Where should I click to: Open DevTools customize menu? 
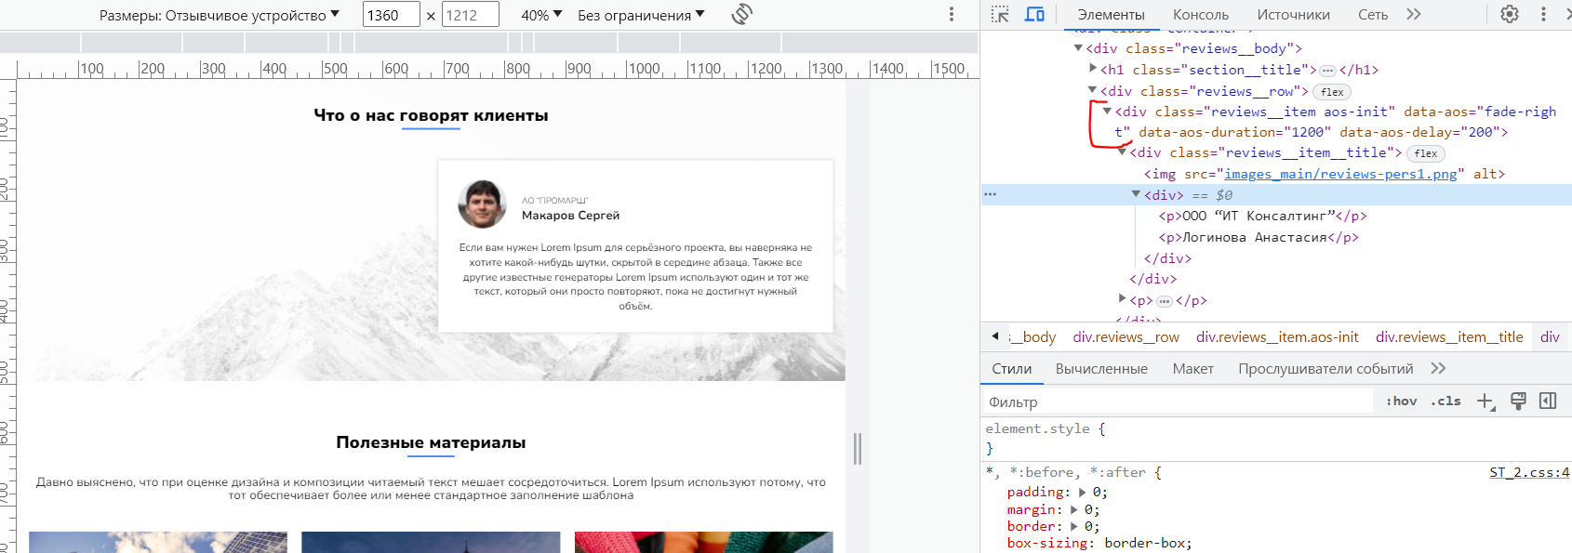coord(1543,14)
